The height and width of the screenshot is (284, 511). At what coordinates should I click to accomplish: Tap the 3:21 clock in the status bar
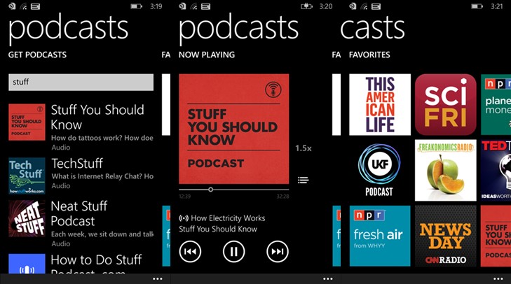point(497,6)
